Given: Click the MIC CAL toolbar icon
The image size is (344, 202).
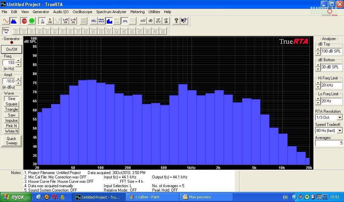Looking at the screenshot, I should tap(117, 21).
